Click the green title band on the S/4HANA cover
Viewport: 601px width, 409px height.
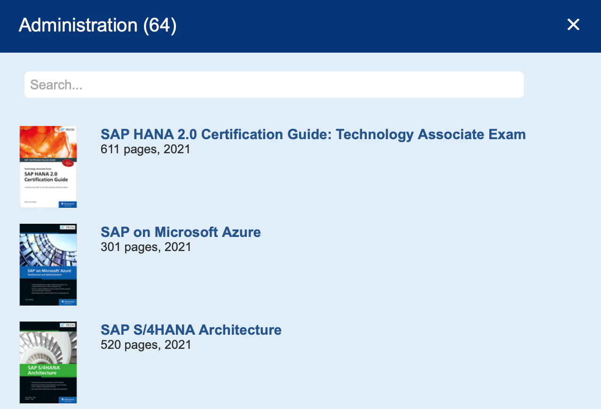(x=48, y=370)
